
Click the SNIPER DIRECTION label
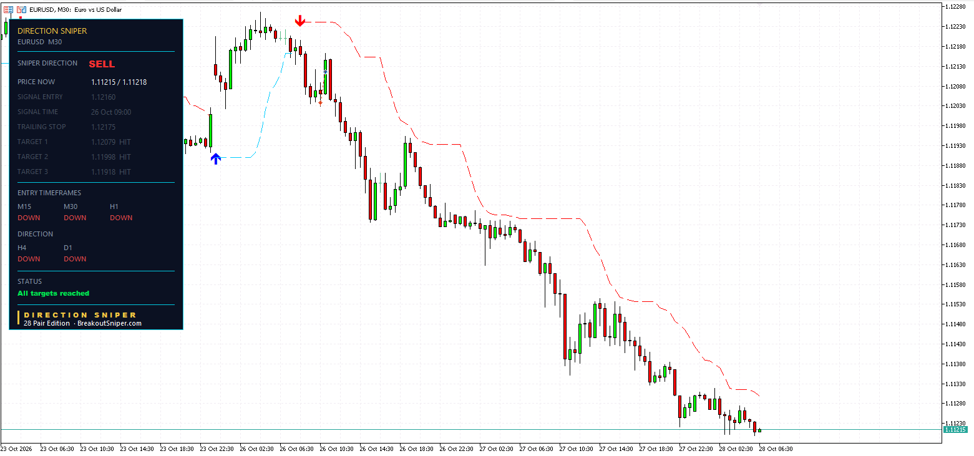pyautogui.click(x=47, y=63)
